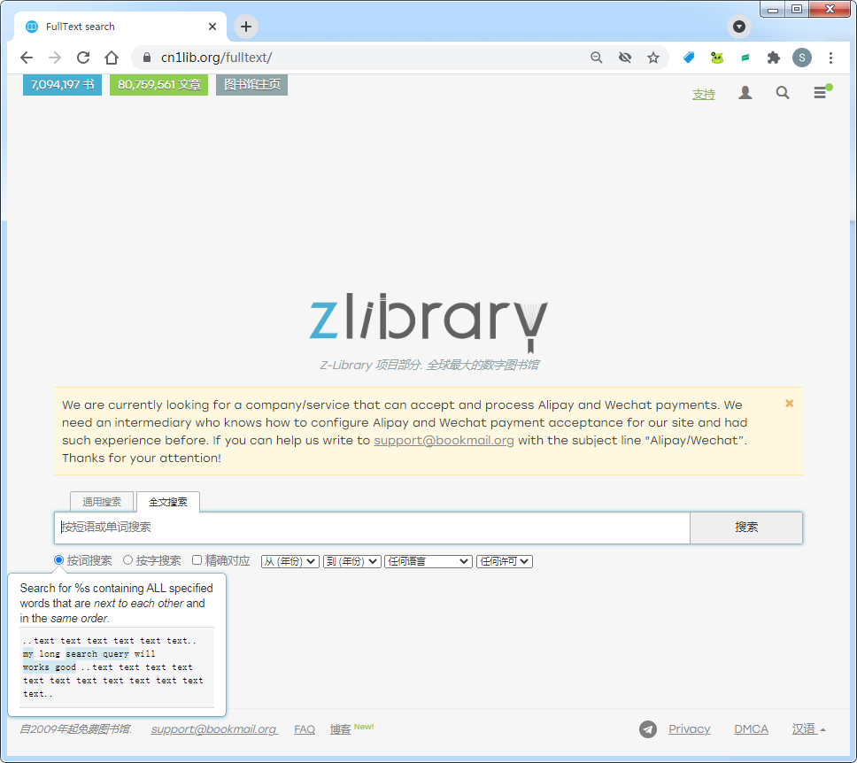This screenshot has height=763, width=857.
Task: Click the 7,094,197 书 badge
Action: click(62, 85)
